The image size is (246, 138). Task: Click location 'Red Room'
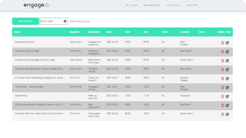point(185,104)
